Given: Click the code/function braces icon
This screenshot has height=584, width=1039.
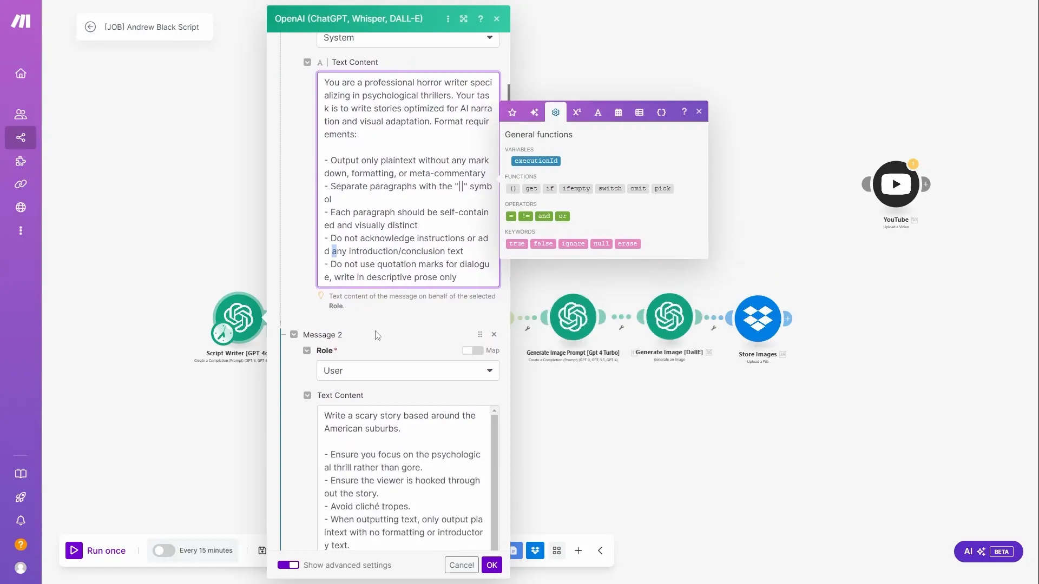Looking at the screenshot, I should click(662, 112).
